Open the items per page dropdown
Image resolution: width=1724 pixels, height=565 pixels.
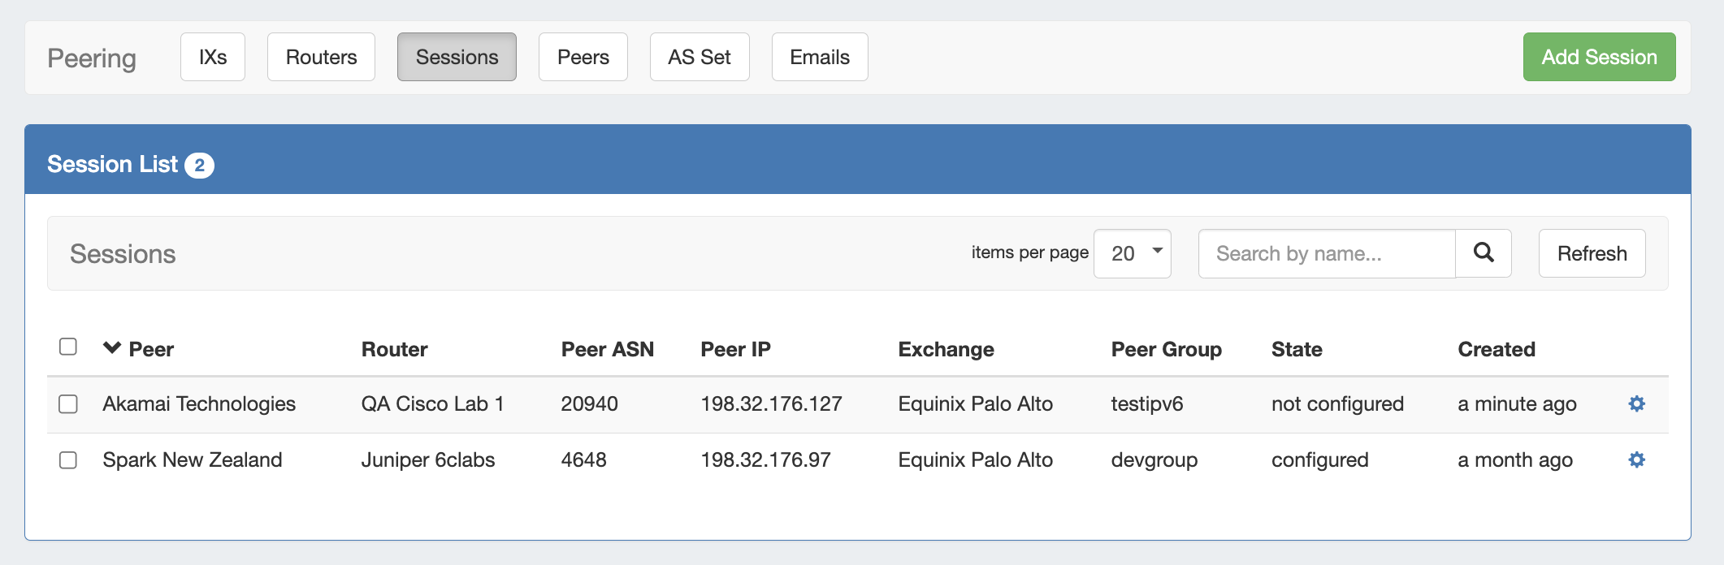pyautogui.click(x=1132, y=253)
